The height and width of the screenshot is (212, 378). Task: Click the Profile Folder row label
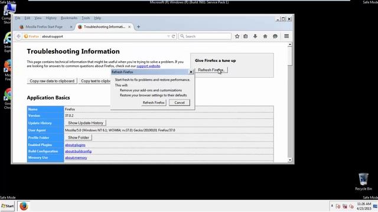pyautogui.click(x=38, y=138)
